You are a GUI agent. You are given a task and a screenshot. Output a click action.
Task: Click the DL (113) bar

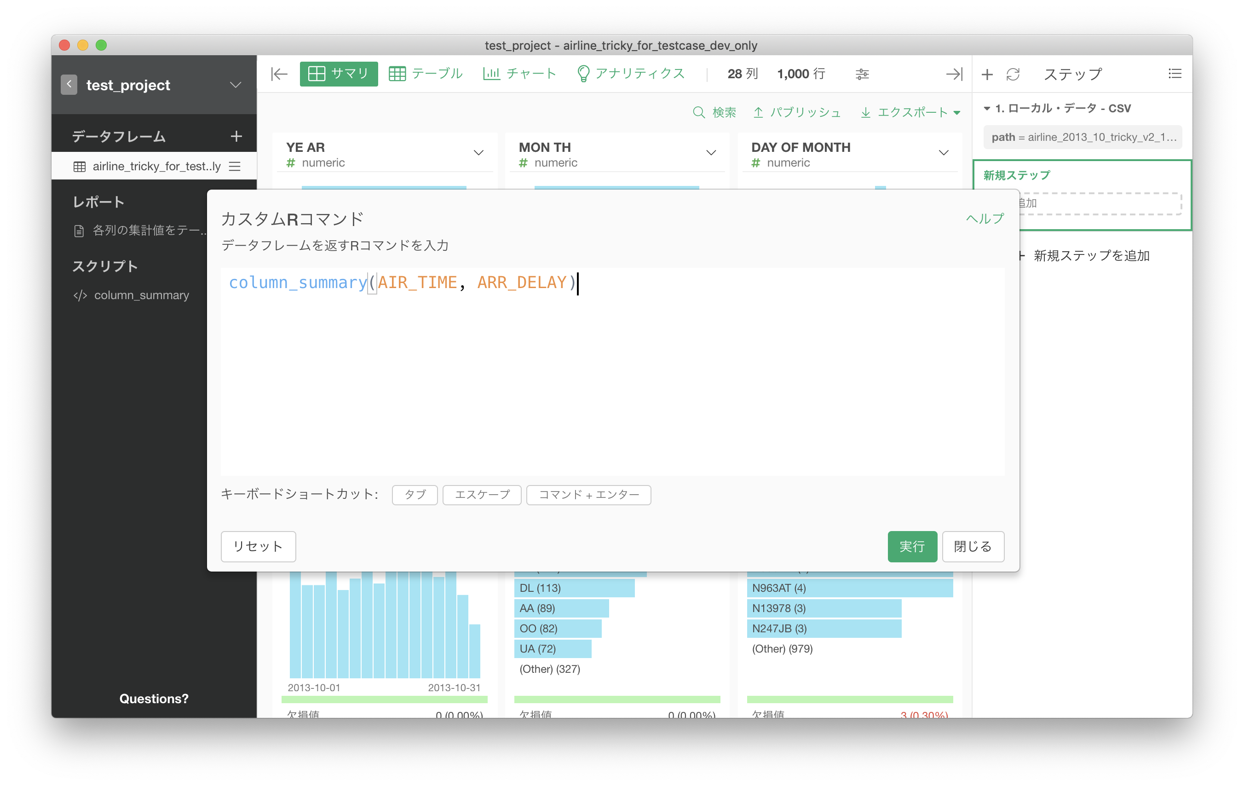click(x=574, y=588)
